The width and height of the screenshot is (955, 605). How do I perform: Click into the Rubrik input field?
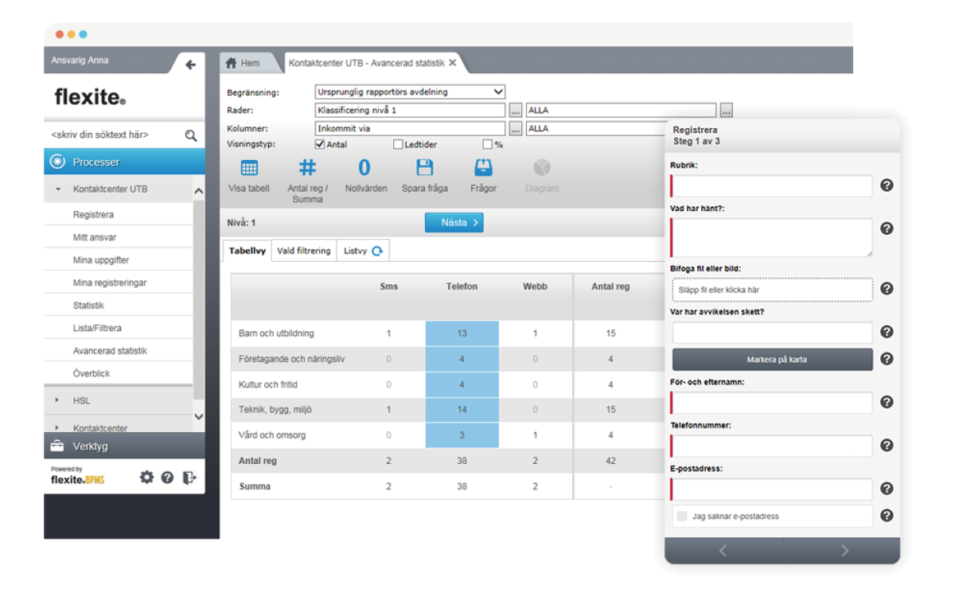tap(772, 186)
